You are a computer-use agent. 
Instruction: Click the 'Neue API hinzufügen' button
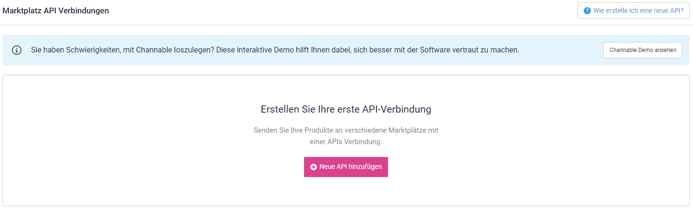click(x=346, y=167)
